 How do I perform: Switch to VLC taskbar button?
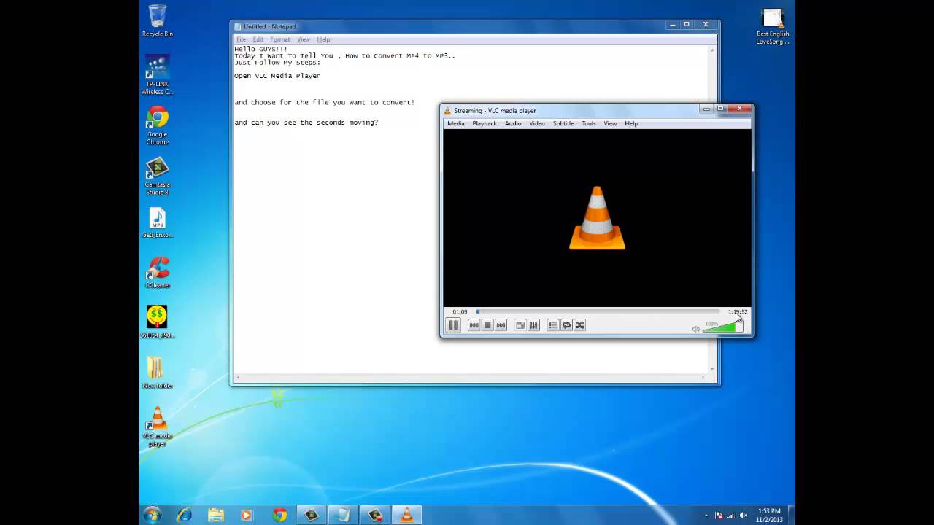pyautogui.click(x=406, y=515)
